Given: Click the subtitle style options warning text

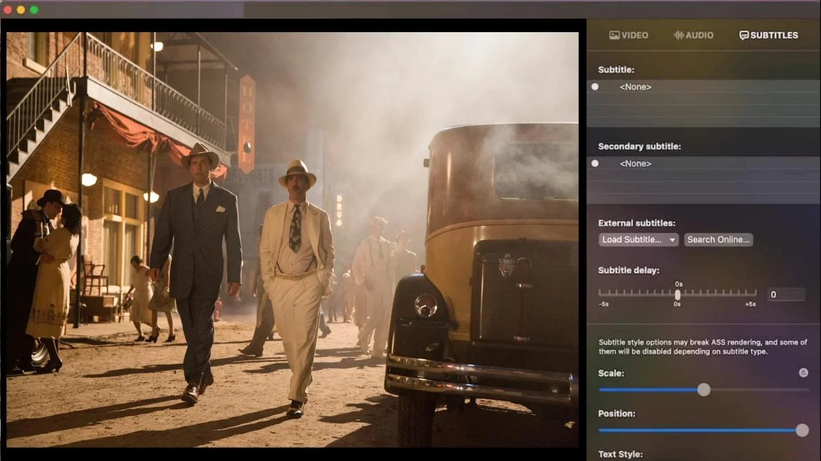Looking at the screenshot, I should point(703,347).
